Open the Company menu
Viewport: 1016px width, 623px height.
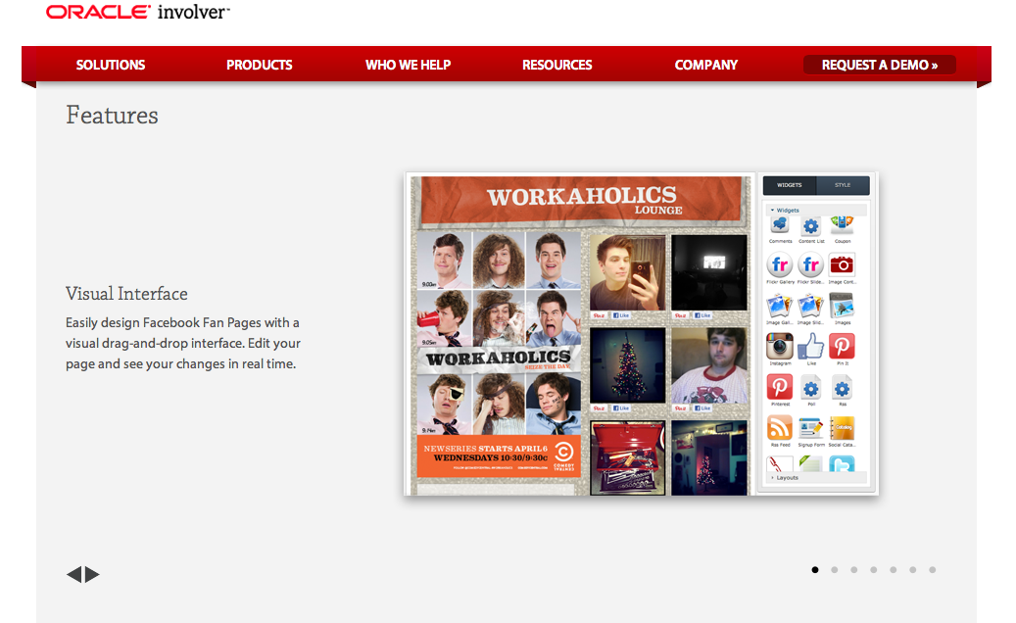pyautogui.click(x=706, y=65)
